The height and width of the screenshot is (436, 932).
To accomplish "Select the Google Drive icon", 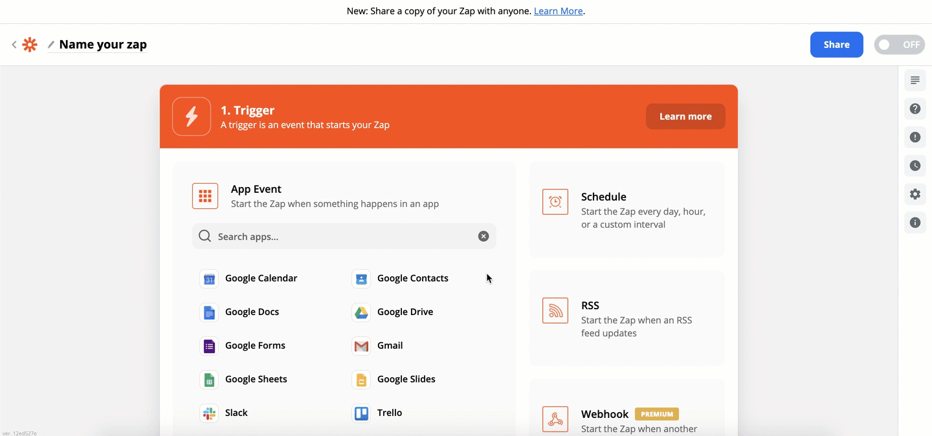I will (x=361, y=312).
